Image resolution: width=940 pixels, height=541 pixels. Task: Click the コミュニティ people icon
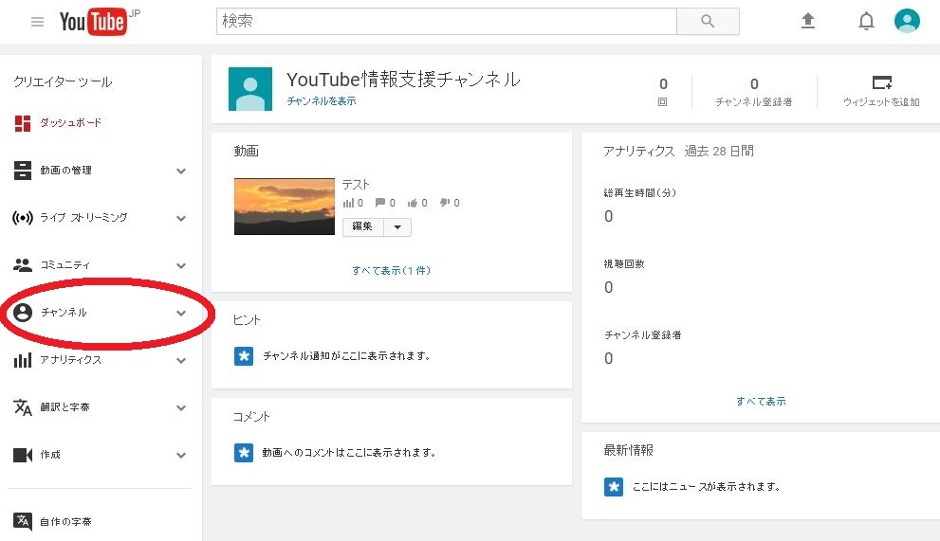23,264
